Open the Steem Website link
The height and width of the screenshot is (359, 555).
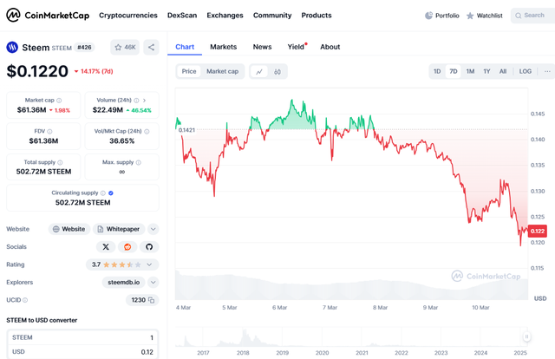coord(69,229)
